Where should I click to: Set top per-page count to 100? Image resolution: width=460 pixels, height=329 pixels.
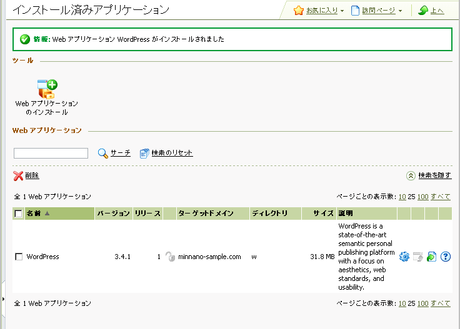click(x=423, y=197)
